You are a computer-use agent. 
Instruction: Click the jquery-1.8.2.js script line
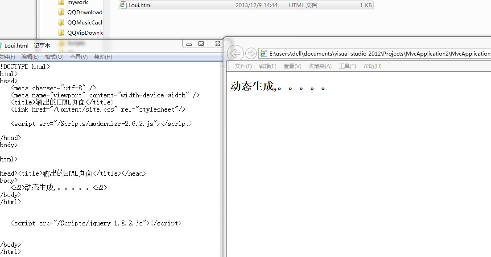[96, 223]
